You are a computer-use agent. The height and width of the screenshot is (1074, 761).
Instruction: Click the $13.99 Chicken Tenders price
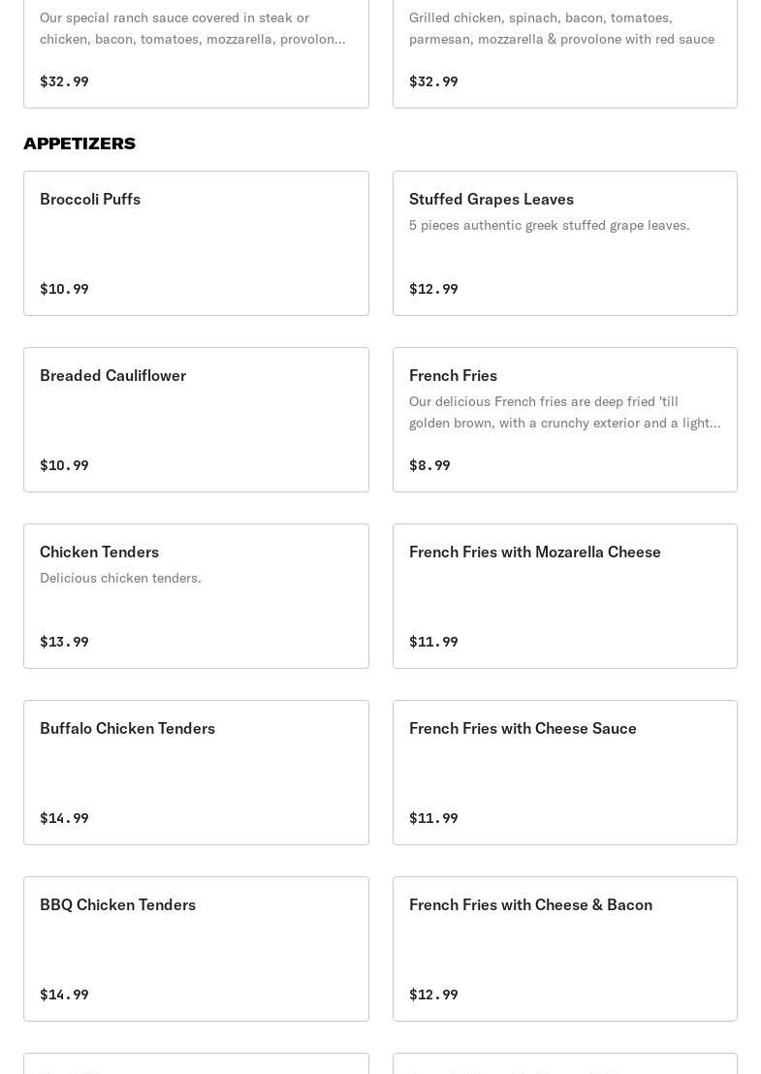[64, 642]
